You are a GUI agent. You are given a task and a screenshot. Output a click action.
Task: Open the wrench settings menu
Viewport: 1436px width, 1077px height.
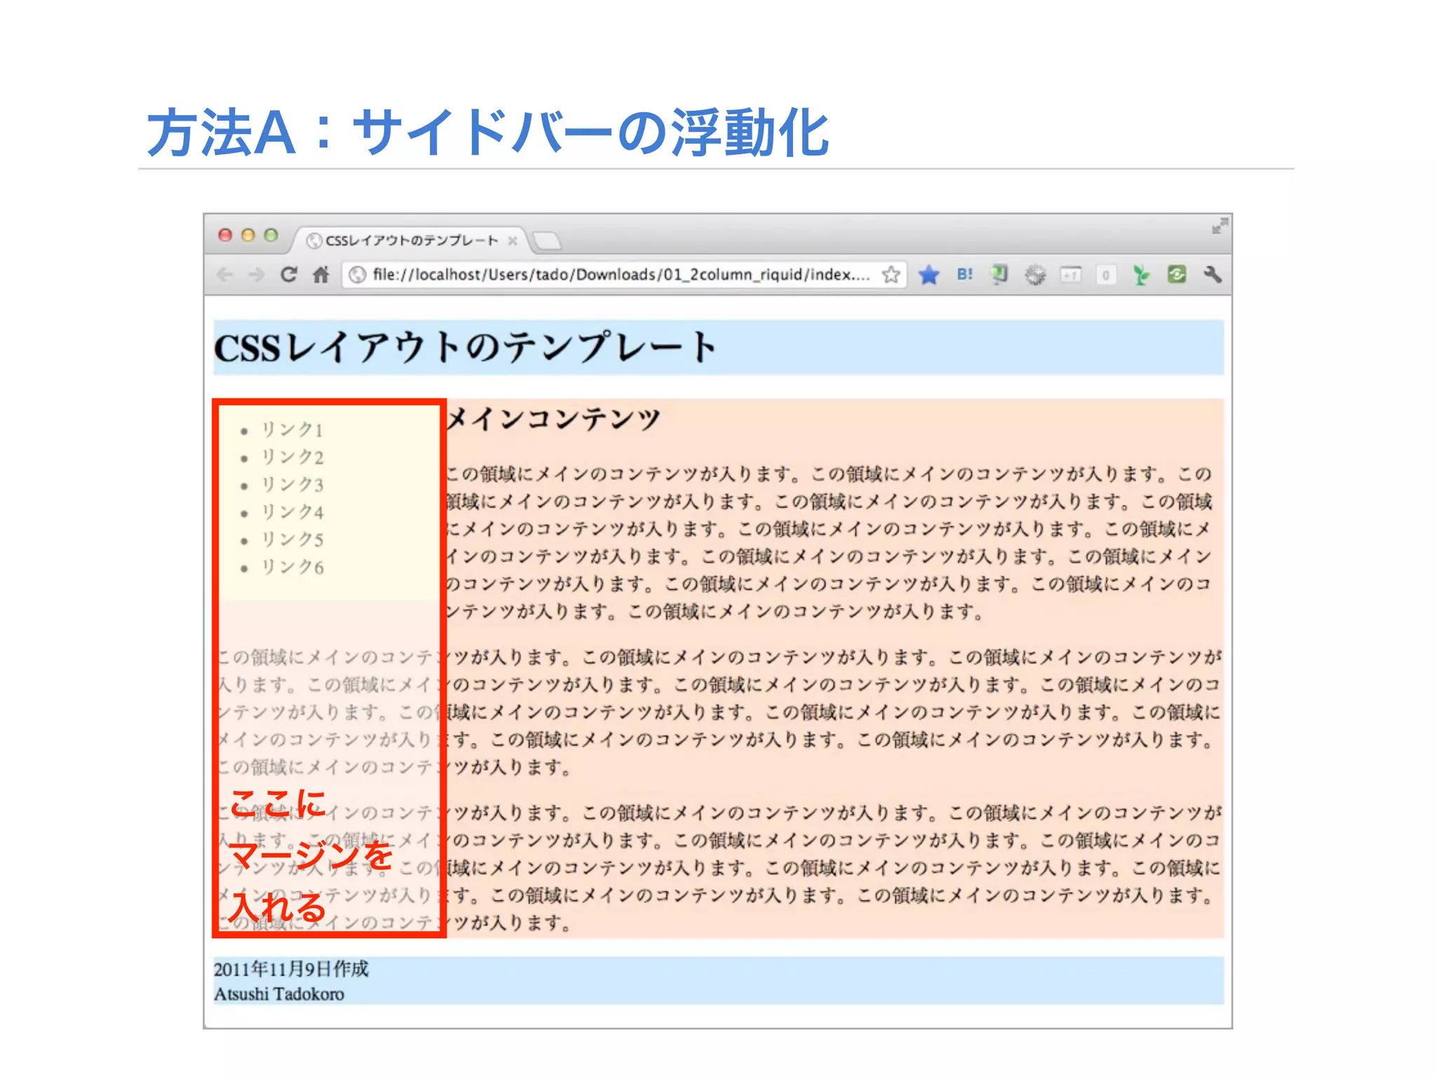coord(1213,275)
